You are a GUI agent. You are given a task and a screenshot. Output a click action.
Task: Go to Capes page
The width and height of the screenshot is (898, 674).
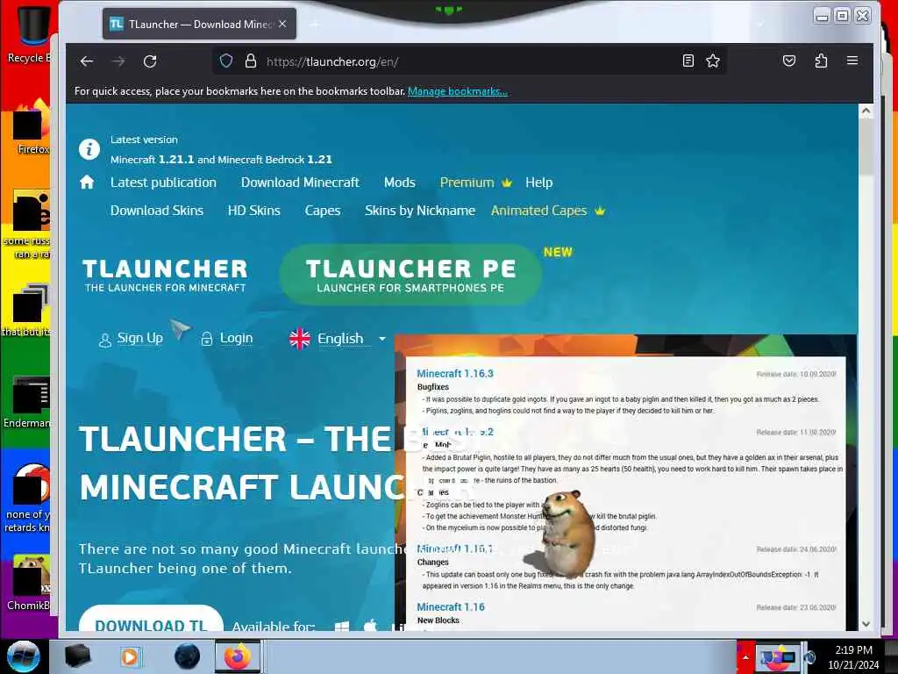pos(323,211)
